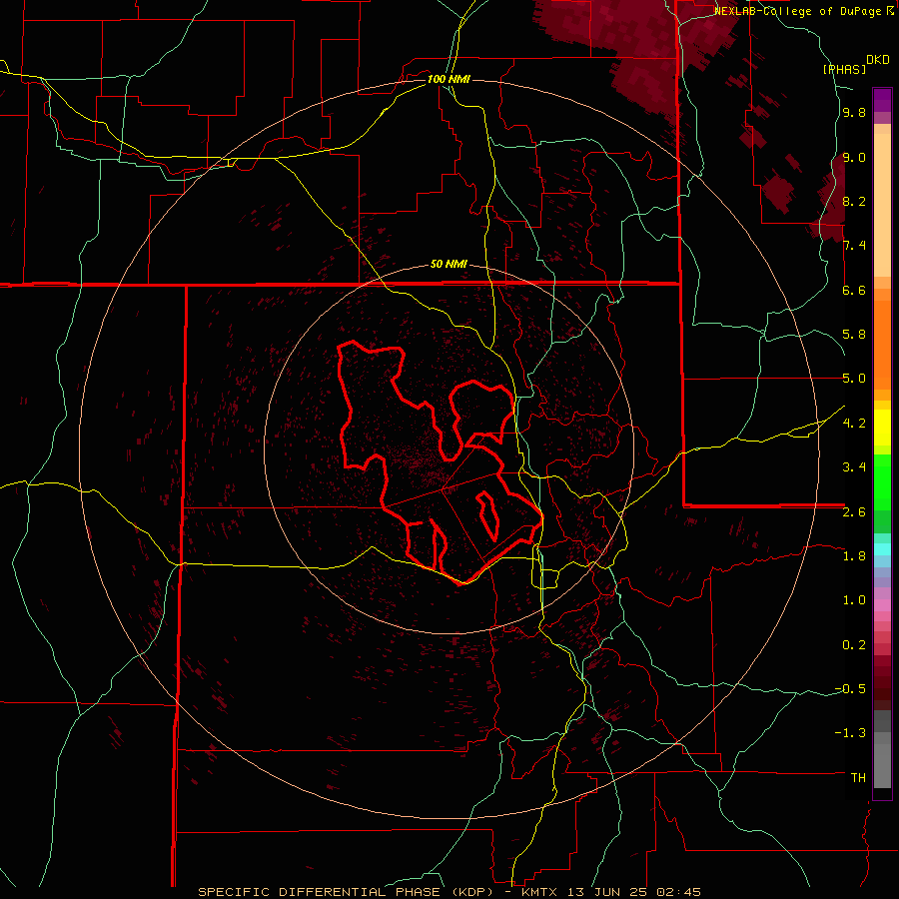Click the 2.6 value on color scale

[x=854, y=512]
